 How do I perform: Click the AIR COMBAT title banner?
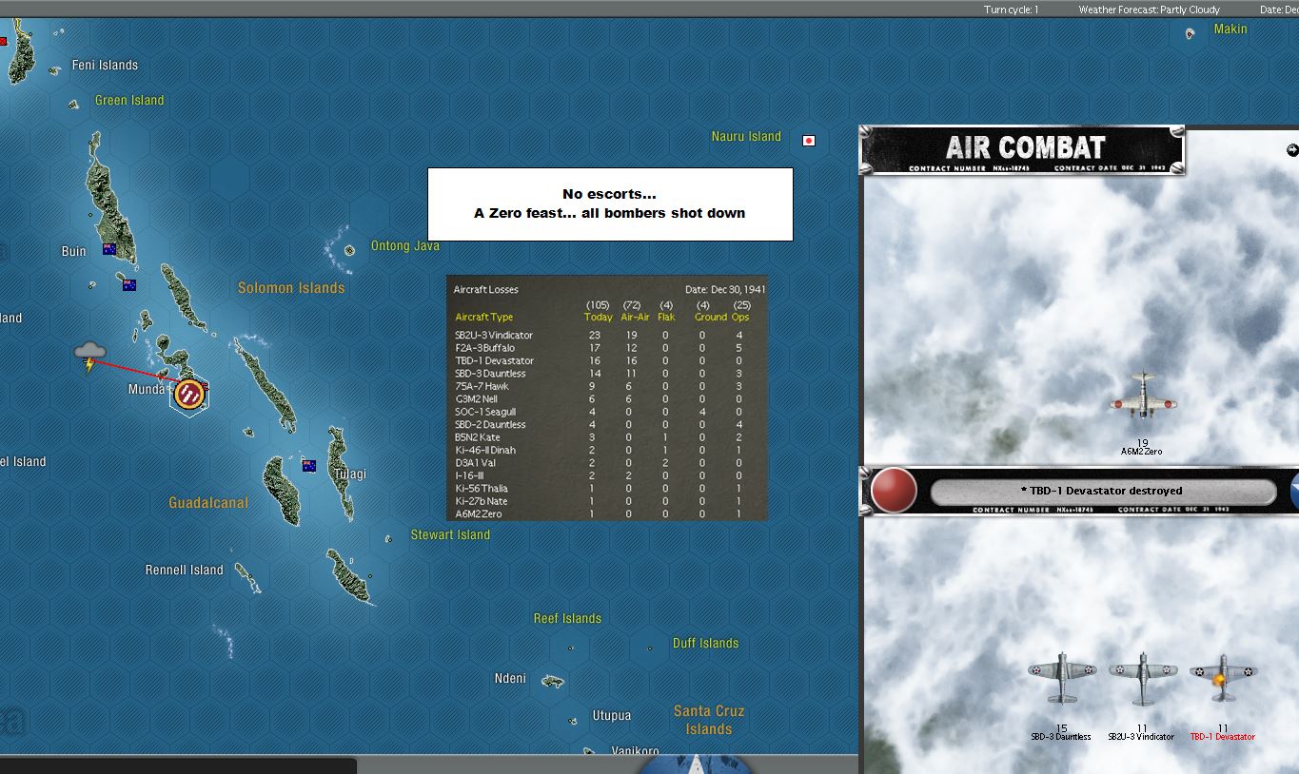(1023, 149)
